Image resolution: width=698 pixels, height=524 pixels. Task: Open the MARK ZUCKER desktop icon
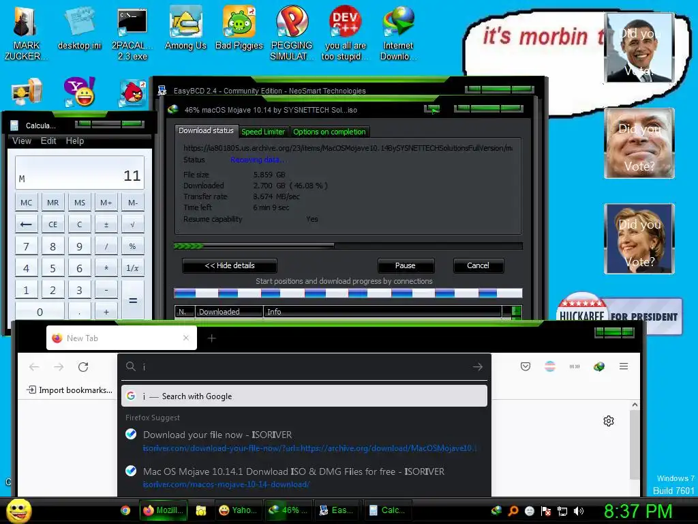26,33
